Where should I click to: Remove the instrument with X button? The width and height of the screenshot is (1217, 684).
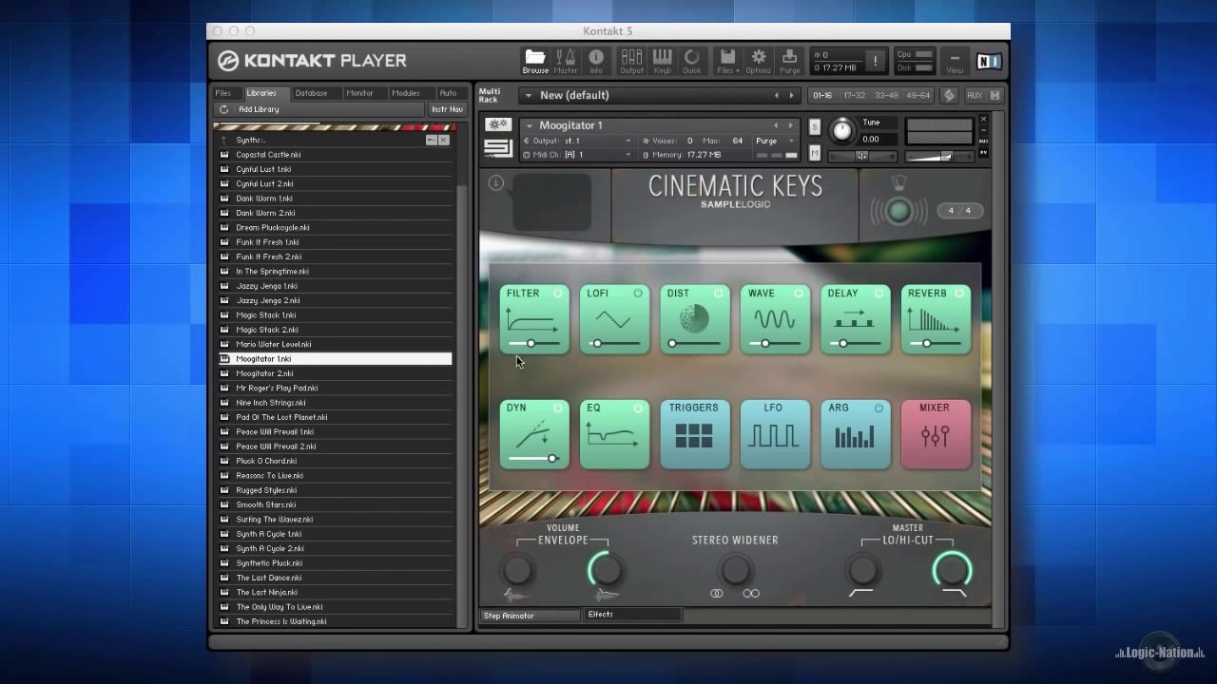983,120
